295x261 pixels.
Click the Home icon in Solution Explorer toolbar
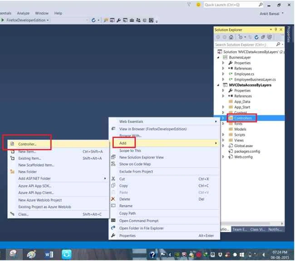coord(231,37)
